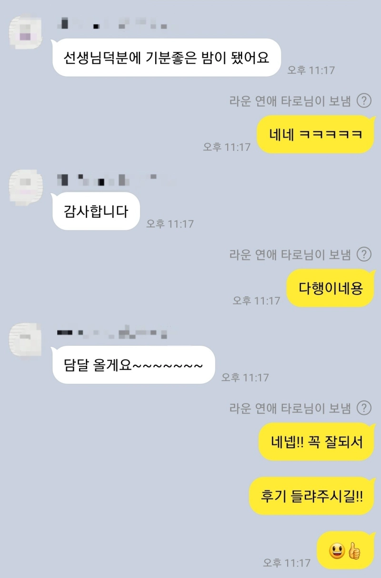The width and height of the screenshot is (381, 578).
Task: Open the blurred sender name above 담달 올게요
Action: 112,332
